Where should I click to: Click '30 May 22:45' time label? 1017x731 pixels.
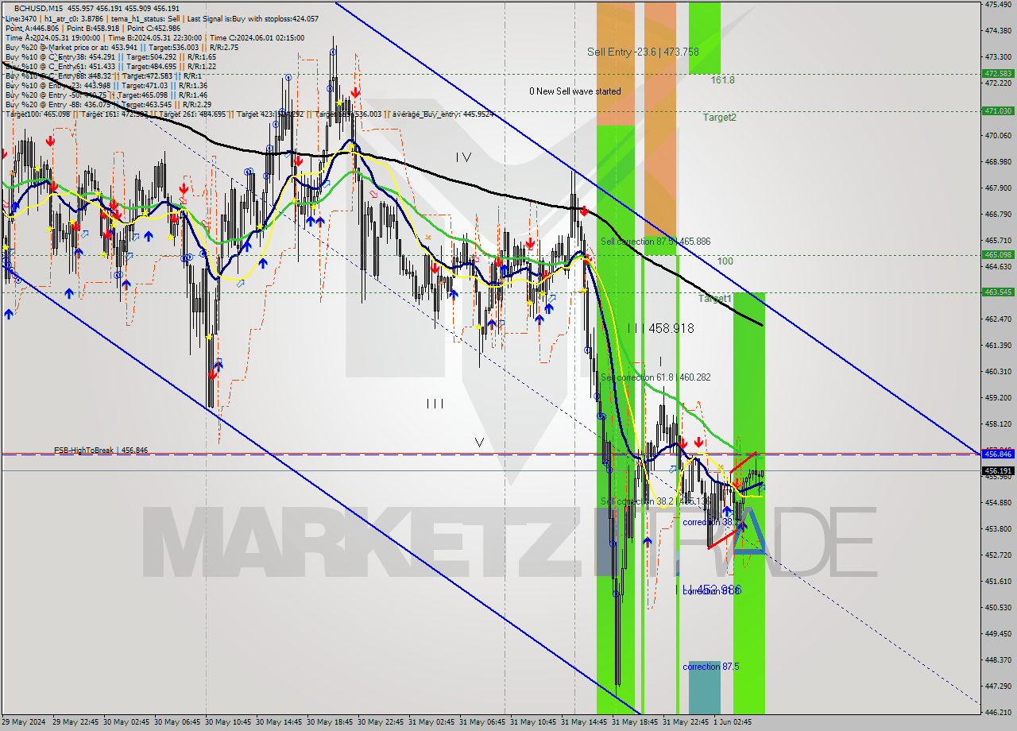point(381,722)
